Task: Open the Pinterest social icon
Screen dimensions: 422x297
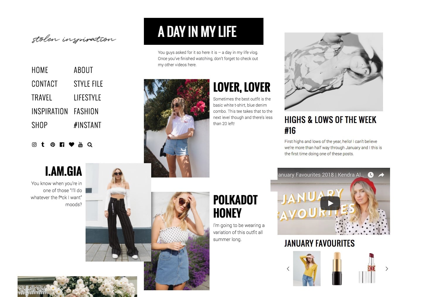Action: coord(53,145)
